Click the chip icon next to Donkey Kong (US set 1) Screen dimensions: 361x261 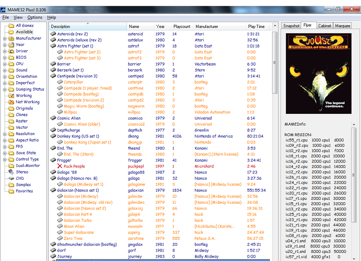(x=54, y=136)
